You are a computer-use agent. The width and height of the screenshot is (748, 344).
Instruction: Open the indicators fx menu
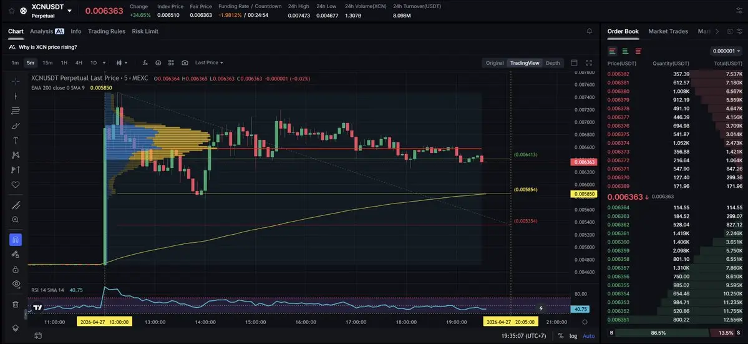(x=145, y=62)
